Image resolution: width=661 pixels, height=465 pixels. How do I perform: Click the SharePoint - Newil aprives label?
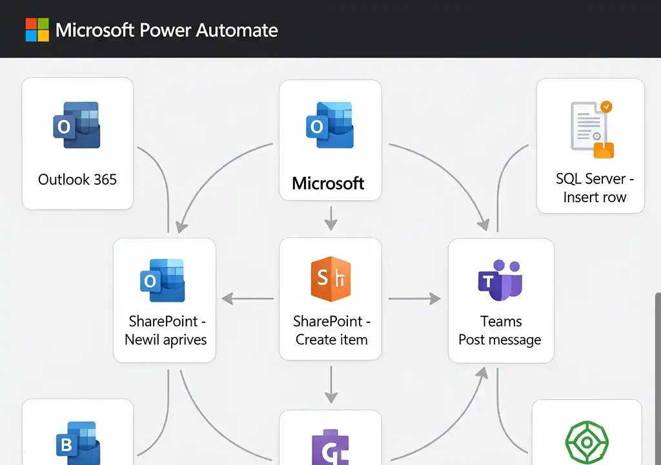tap(166, 331)
